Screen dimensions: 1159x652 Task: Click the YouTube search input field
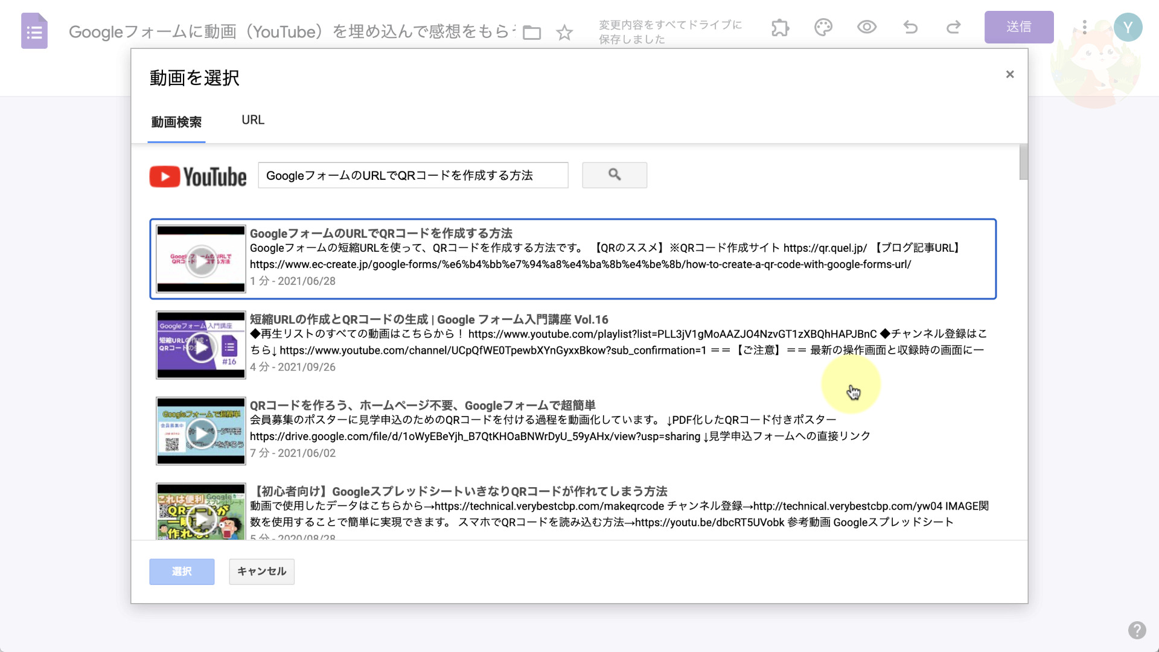pyautogui.click(x=413, y=175)
